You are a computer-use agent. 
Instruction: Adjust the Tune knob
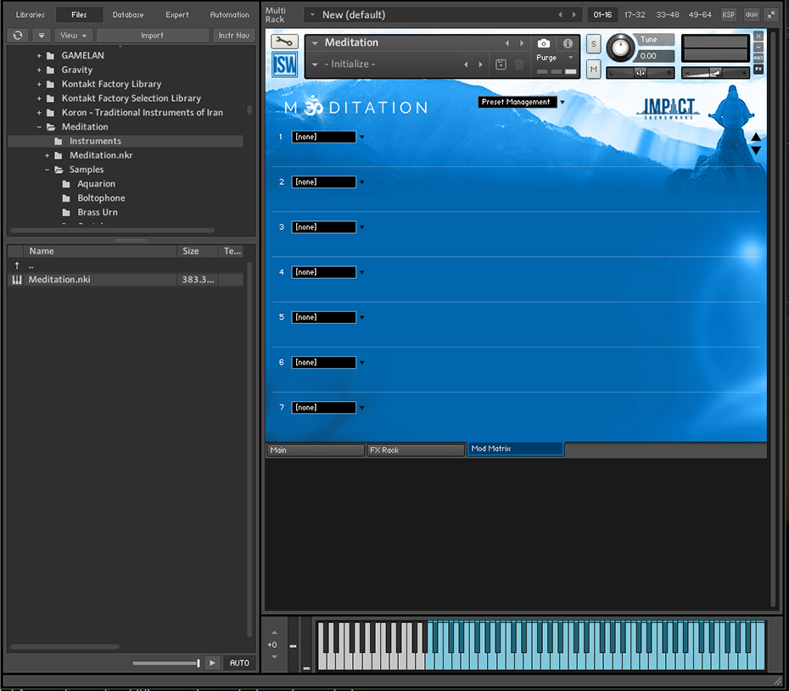(x=620, y=48)
